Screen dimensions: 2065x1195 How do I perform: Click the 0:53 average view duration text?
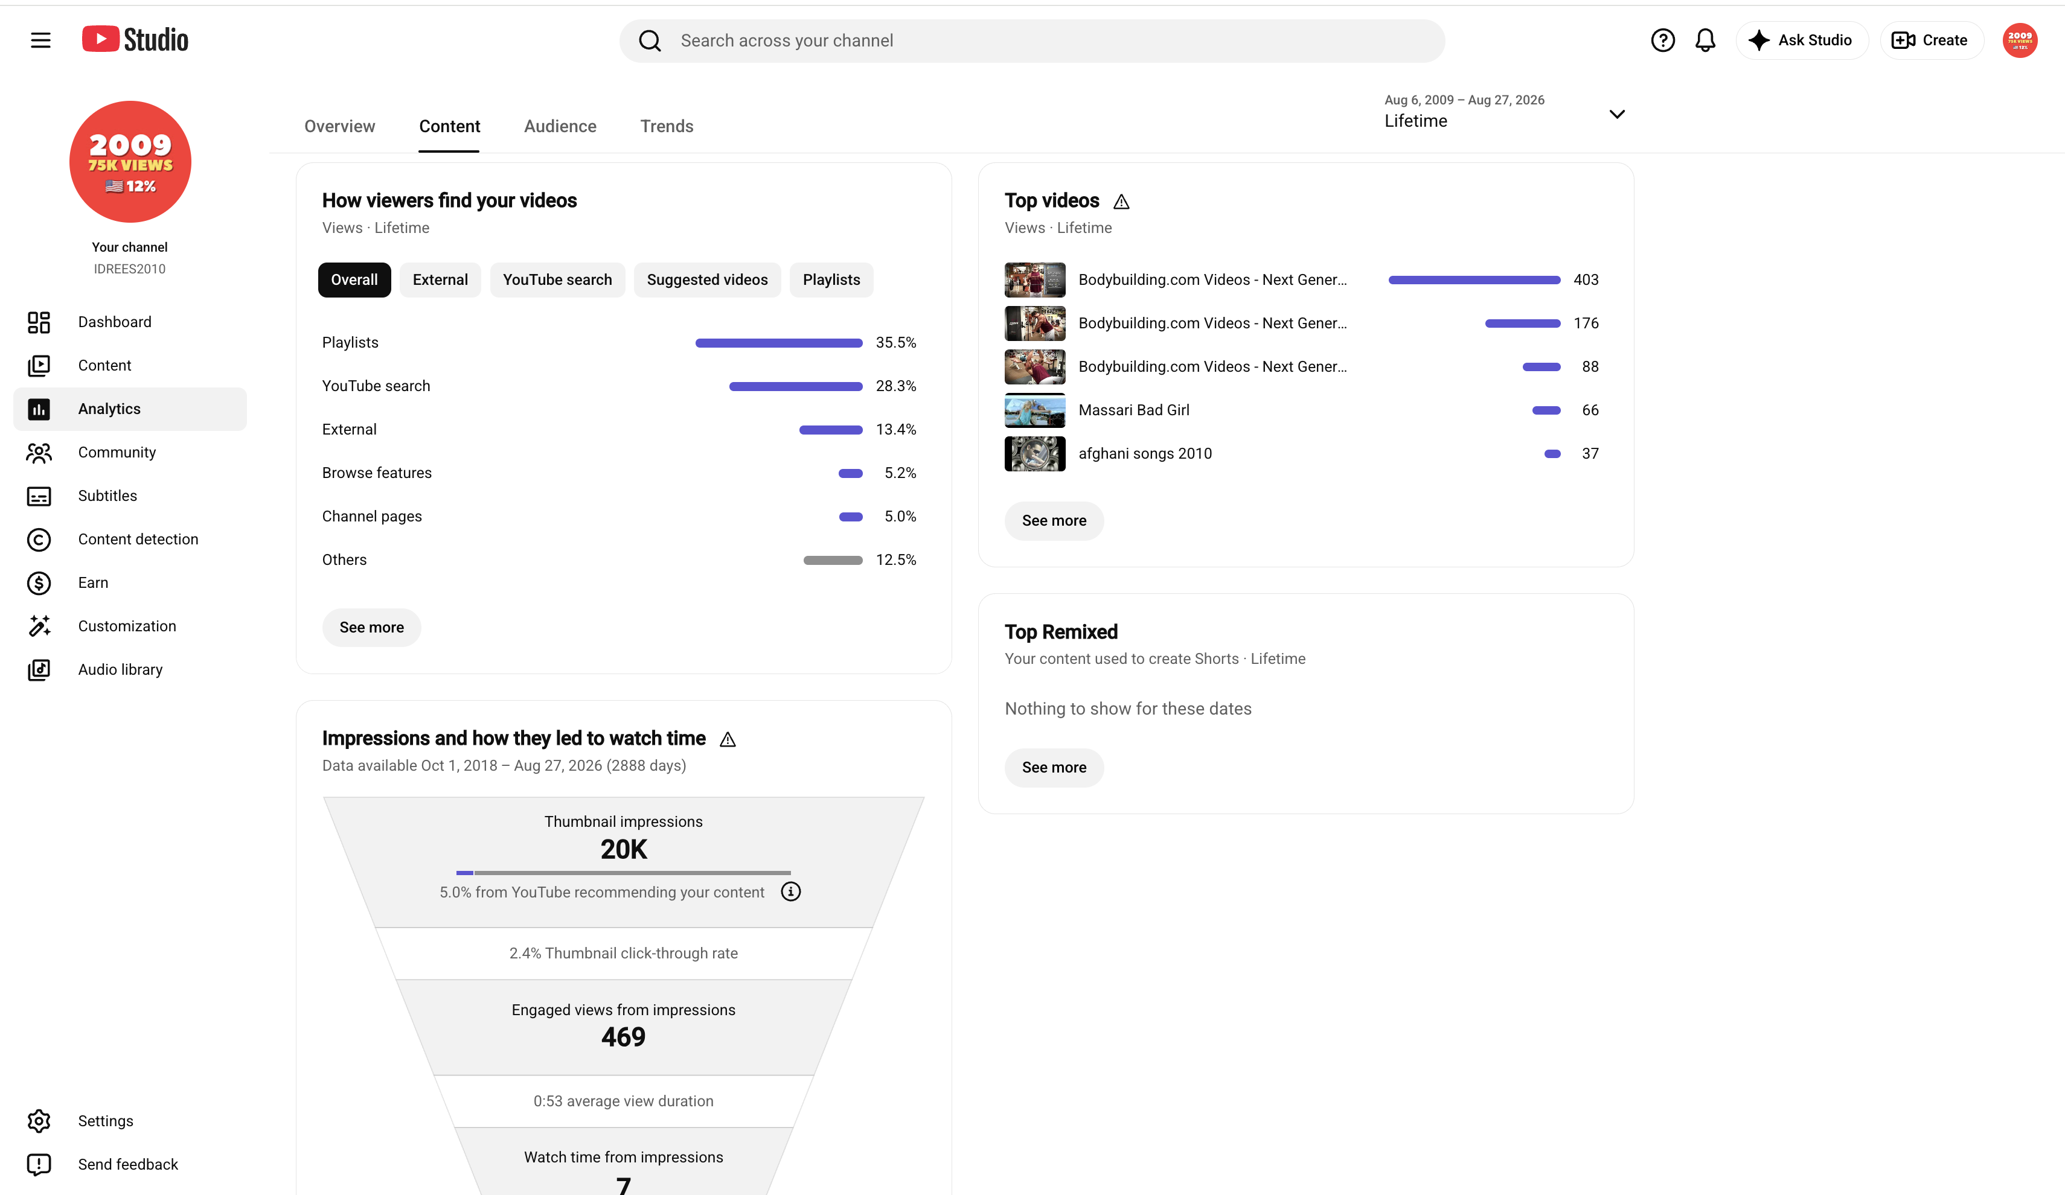coord(624,1101)
